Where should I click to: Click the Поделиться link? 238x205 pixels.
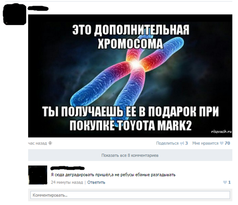167,143
